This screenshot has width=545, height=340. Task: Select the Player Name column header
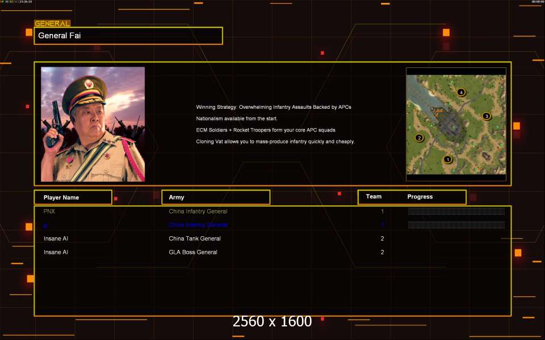pyautogui.click(x=73, y=197)
